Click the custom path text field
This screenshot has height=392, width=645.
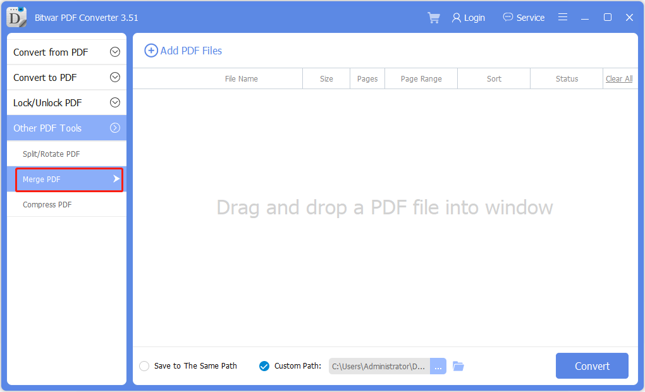[379, 366]
